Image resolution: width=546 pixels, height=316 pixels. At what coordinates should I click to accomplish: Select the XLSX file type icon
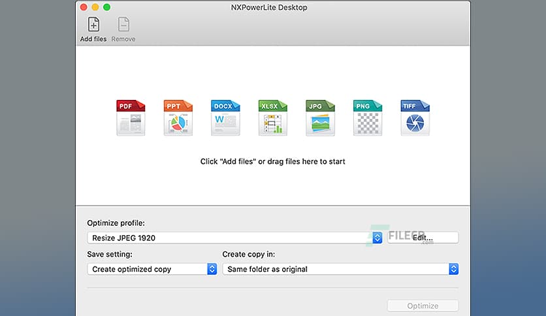pos(272,118)
